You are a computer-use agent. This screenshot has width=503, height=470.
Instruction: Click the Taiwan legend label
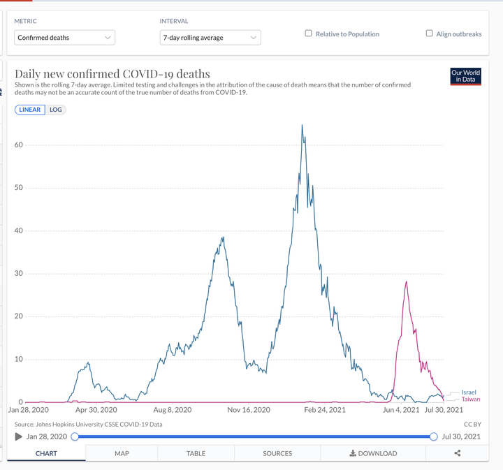click(x=471, y=399)
